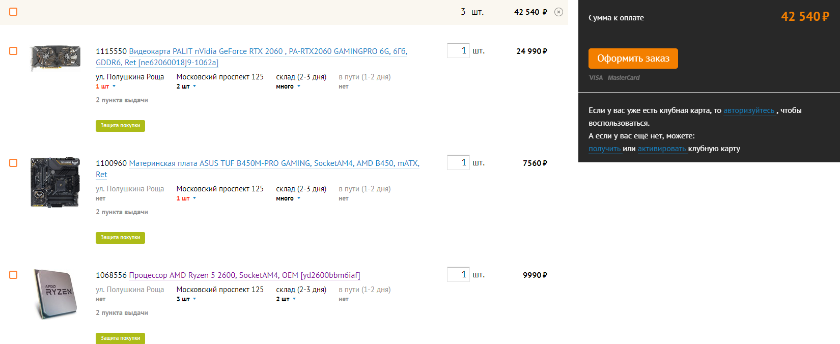Expand the '2 шт' warehouse dropdown for Ryzen
This screenshot has width=840, height=344.
click(x=286, y=299)
